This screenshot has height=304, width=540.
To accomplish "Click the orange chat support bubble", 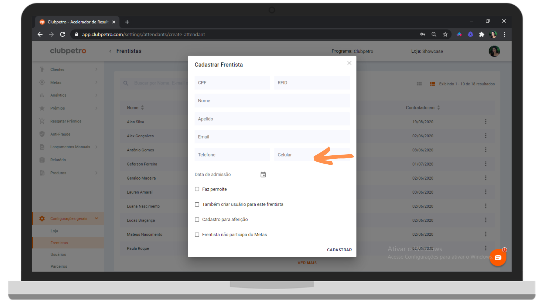I will [498, 258].
